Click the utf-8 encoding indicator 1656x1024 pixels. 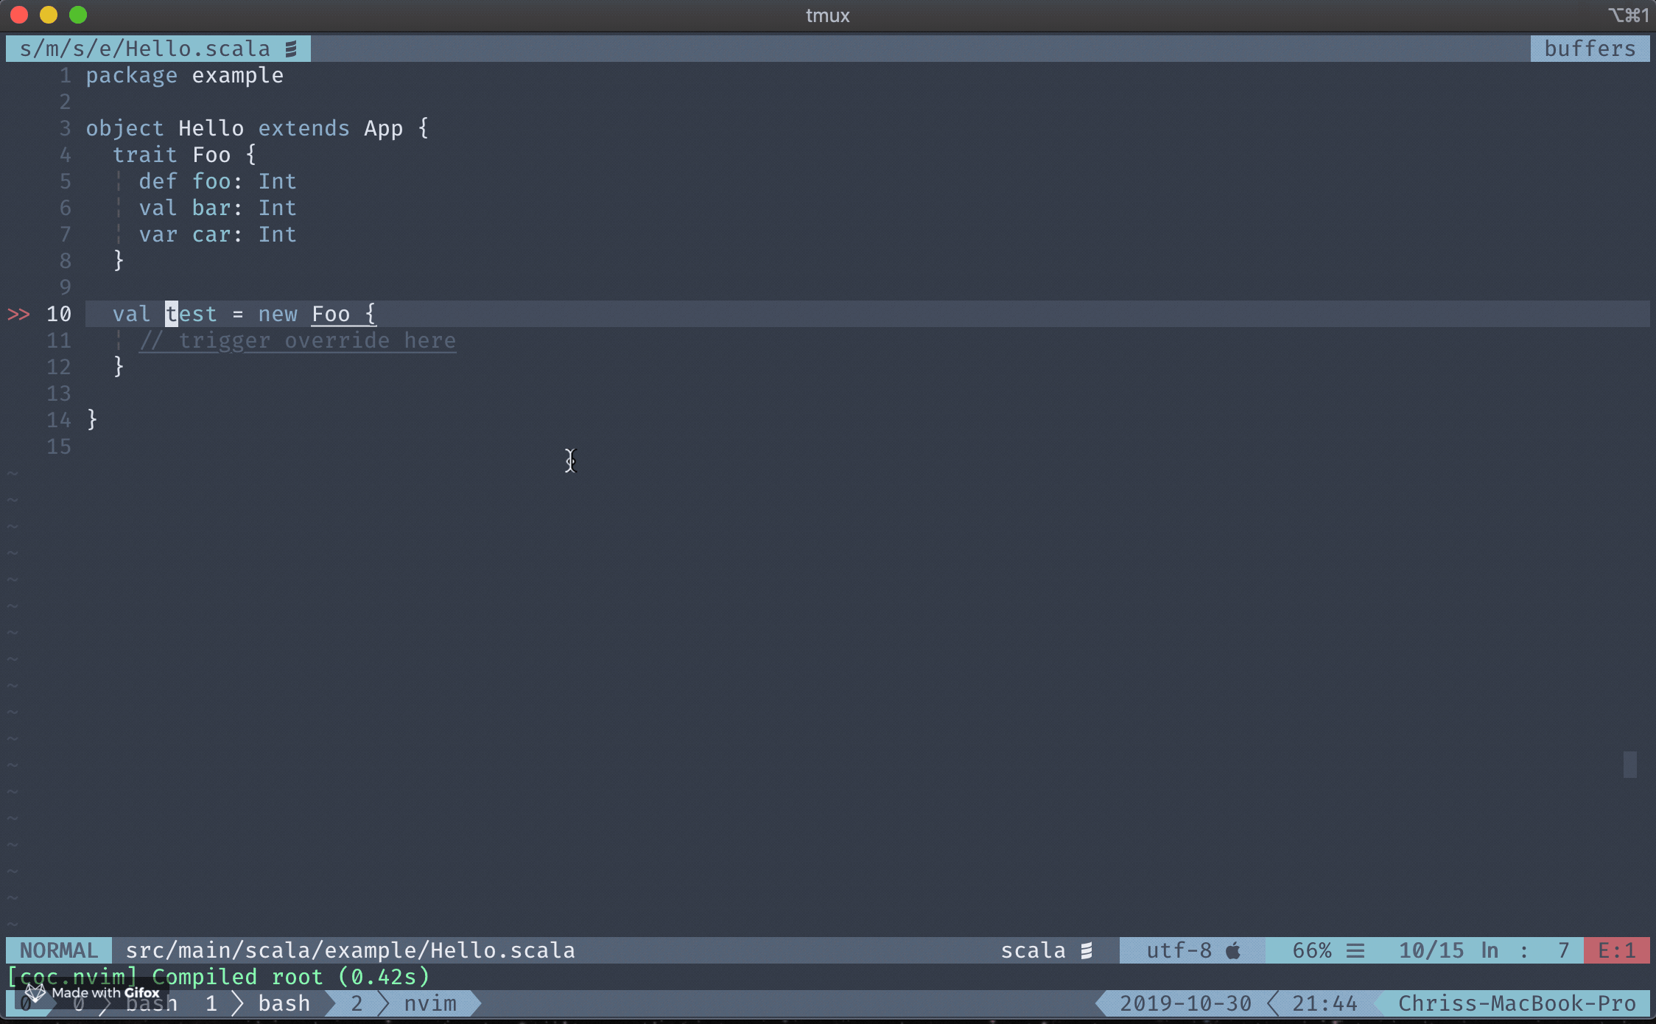pyautogui.click(x=1179, y=950)
